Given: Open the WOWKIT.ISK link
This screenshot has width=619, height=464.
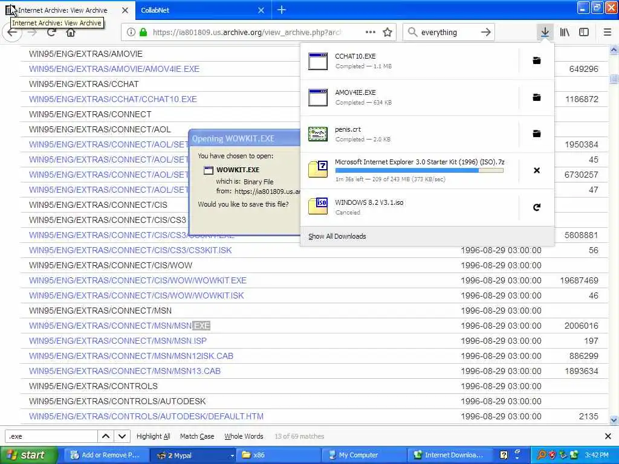Looking at the screenshot, I should (136, 295).
